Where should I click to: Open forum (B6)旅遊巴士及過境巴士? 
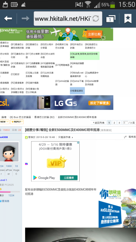pyautogui.click(x=91, y=46)
